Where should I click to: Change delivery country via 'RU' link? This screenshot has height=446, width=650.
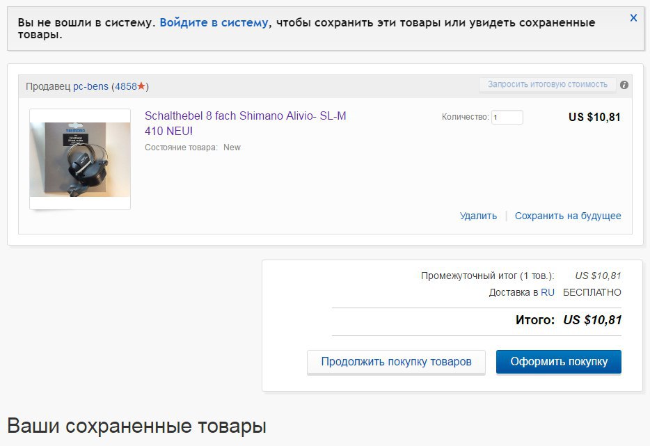tap(548, 292)
